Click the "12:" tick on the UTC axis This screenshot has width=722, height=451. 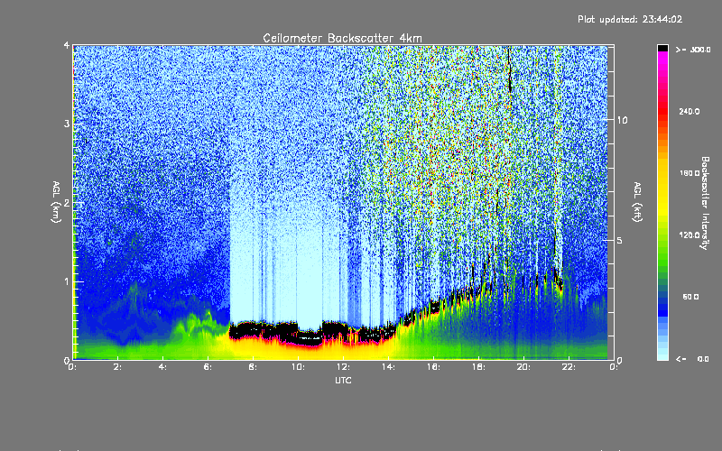(343, 367)
